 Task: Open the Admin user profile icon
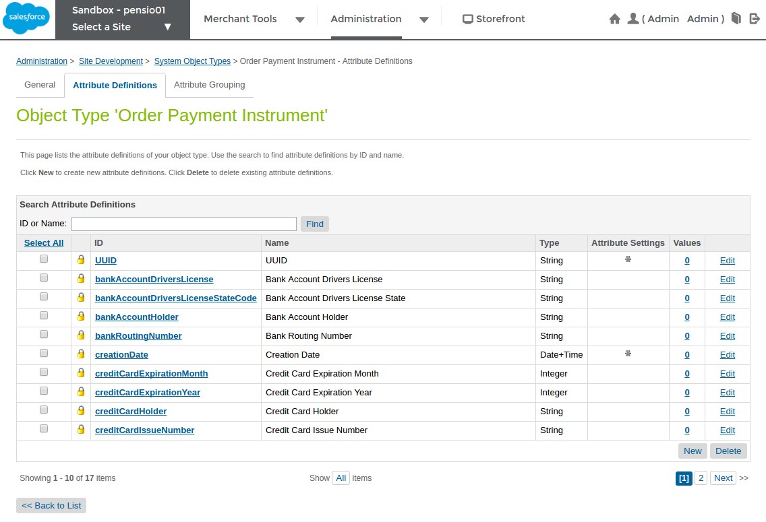632,19
